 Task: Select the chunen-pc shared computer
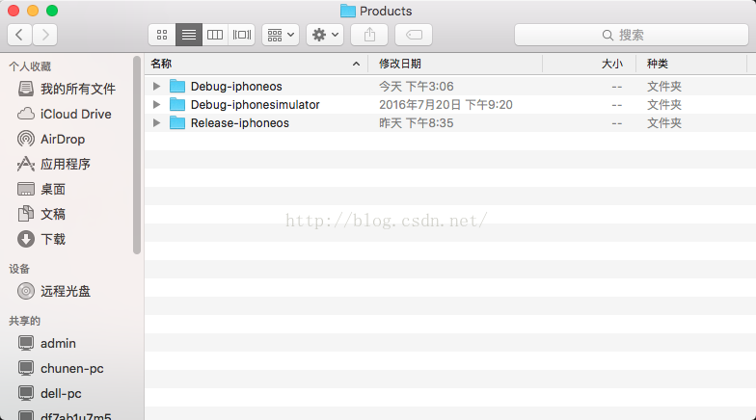(x=70, y=368)
